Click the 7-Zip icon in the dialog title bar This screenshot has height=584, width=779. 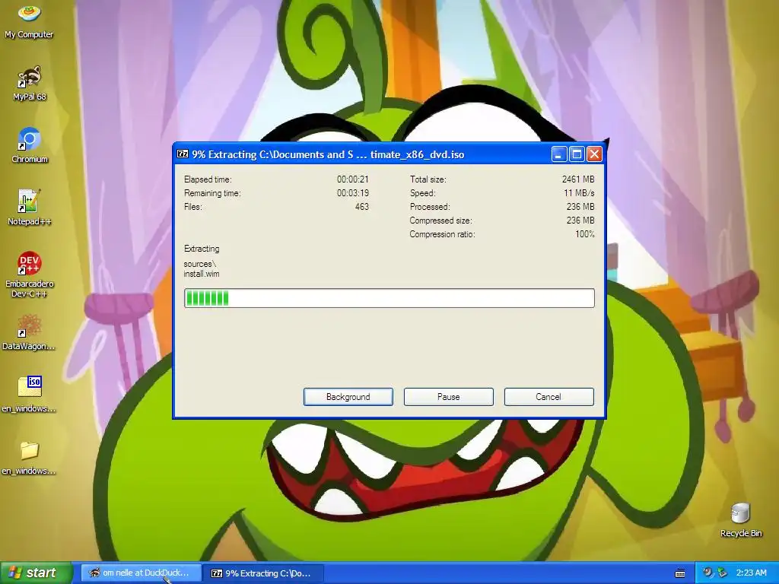pyautogui.click(x=183, y=154)
